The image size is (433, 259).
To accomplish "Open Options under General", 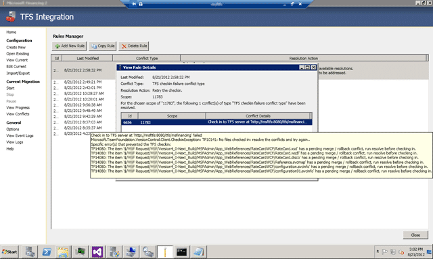I will click(x=13, y=129).
